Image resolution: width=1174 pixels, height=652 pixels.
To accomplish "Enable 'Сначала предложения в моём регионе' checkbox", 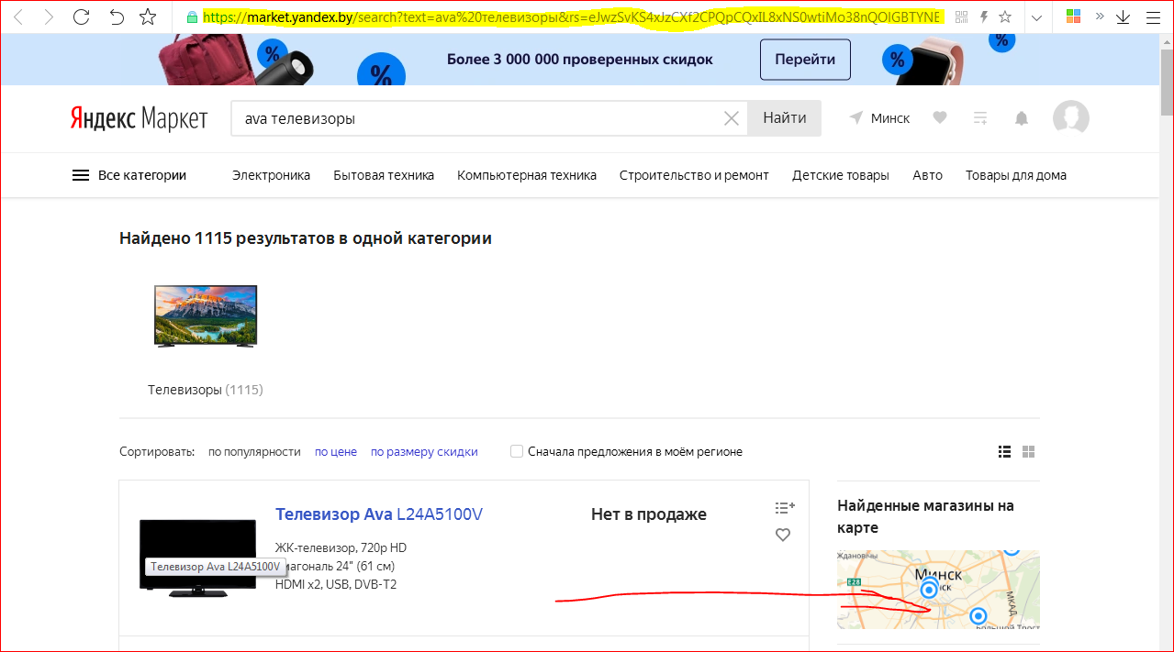I will click(x=517, y=451).
